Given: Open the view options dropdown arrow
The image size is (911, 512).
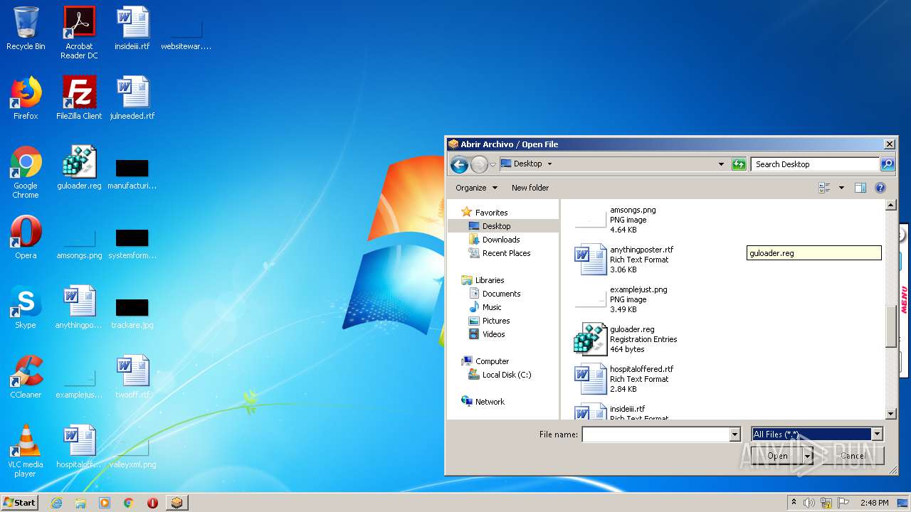Looking at the screenshot, I should (841, 188).
